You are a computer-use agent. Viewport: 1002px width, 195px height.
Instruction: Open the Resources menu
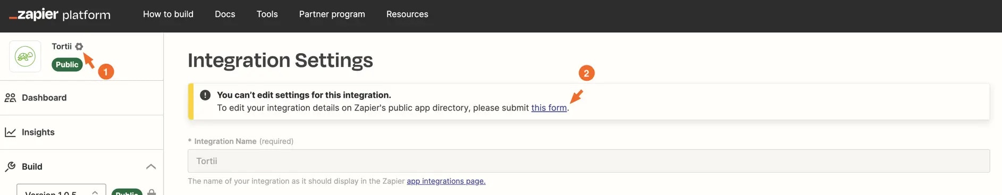(x=407, y=14)
